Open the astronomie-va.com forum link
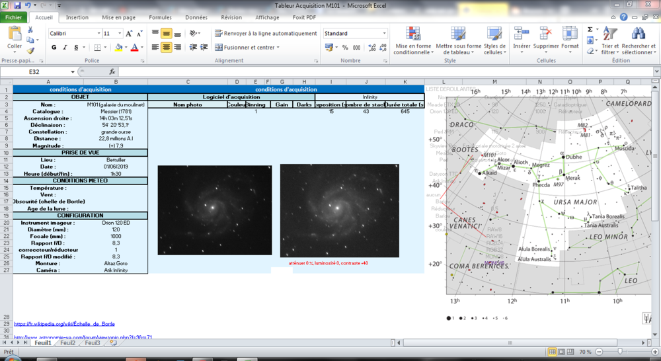The image size is (661, 361). click(x=83, y=337)
